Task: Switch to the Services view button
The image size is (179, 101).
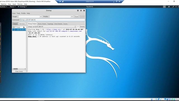Action: 22,24
